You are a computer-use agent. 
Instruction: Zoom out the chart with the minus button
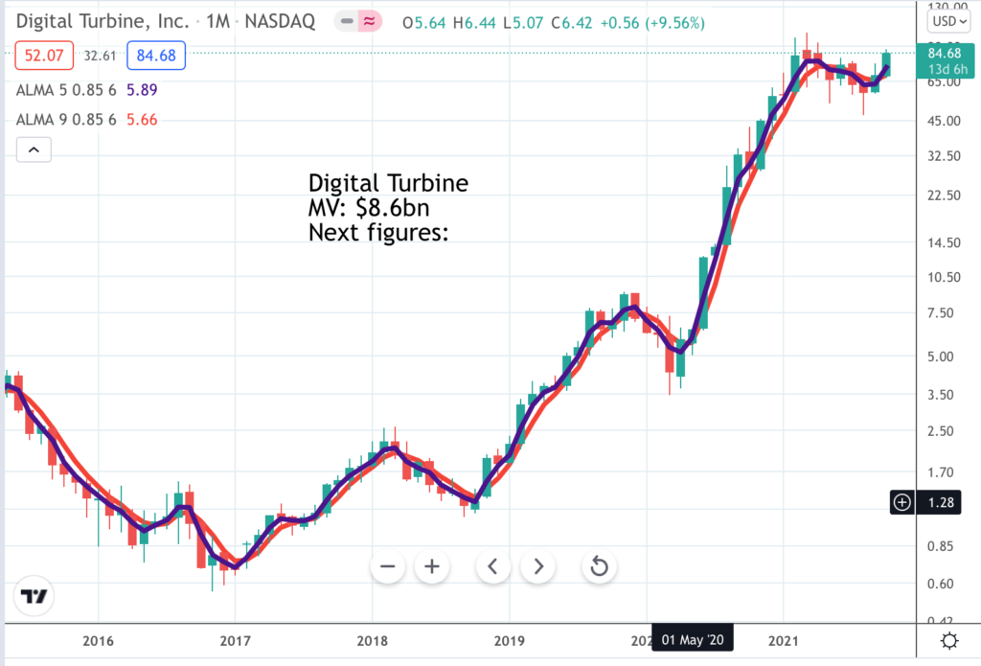coord(388,566)
